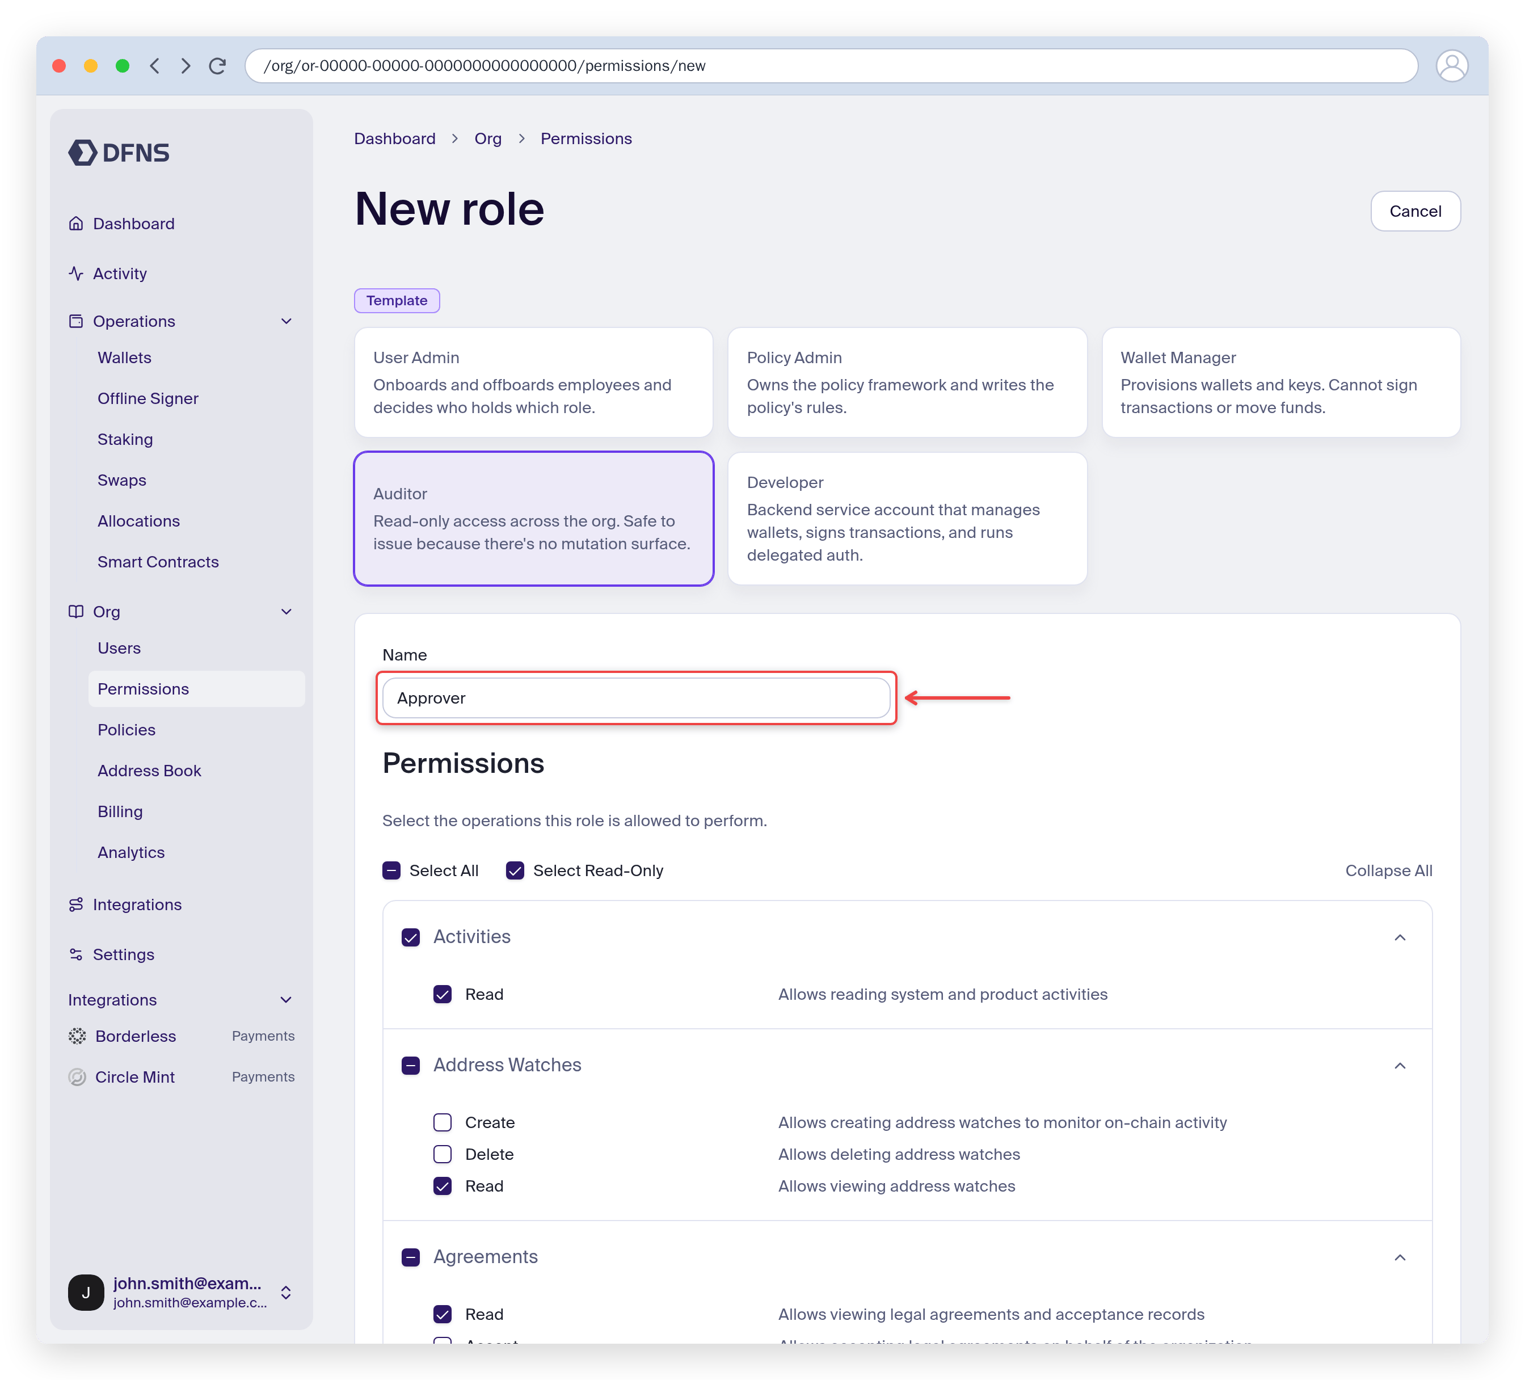Click the J user avatar at sidebar bottom
This screenshot has height=1380, width=1525.
click(x=86, y=1292)
